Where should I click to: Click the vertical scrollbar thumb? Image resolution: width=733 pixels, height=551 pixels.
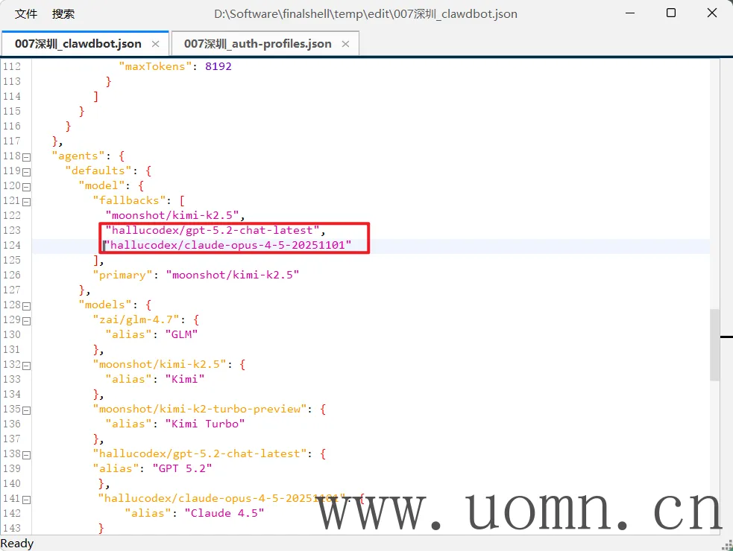[x=714, y=344]
